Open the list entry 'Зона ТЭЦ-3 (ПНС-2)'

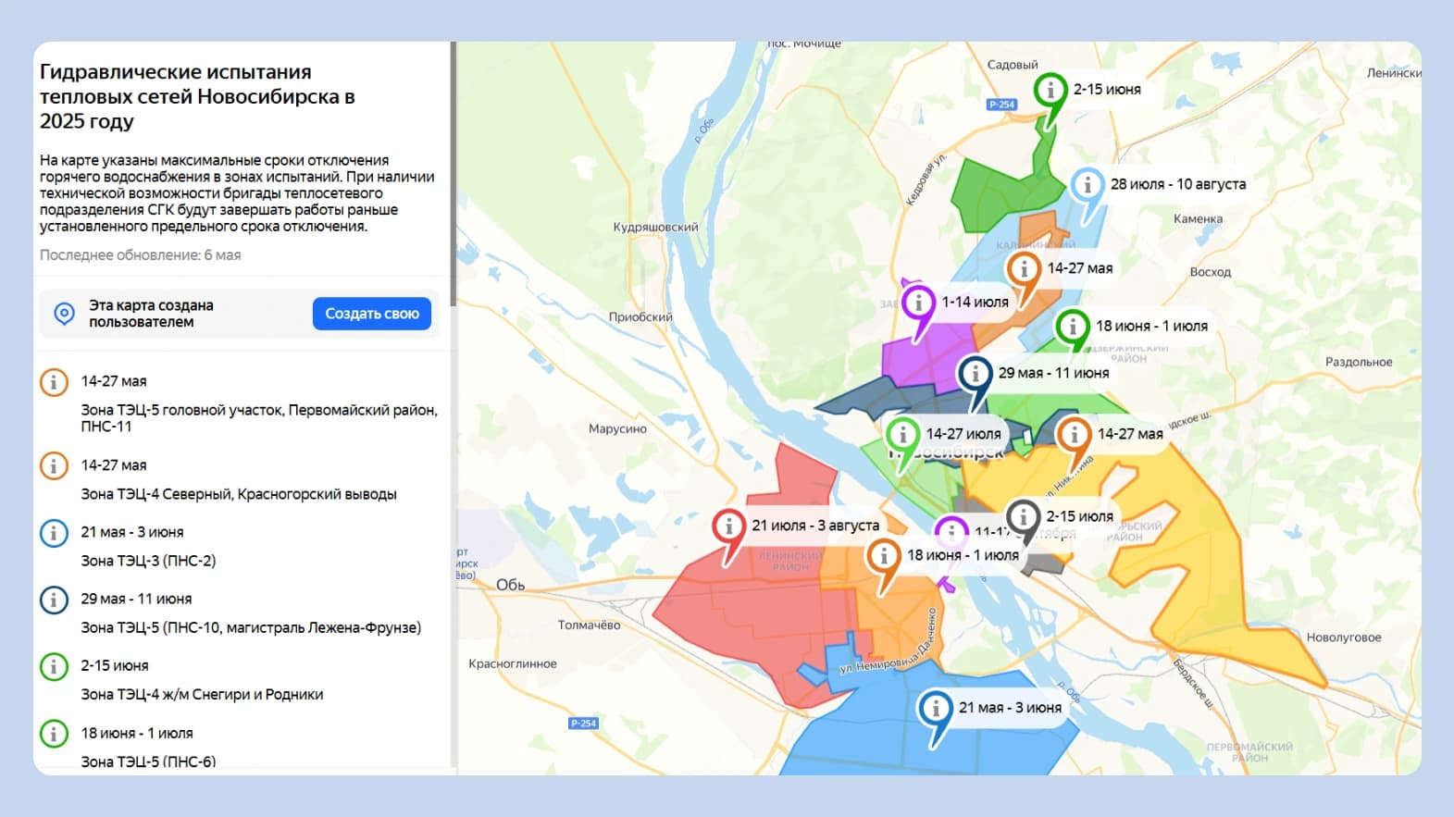point(242,546)
